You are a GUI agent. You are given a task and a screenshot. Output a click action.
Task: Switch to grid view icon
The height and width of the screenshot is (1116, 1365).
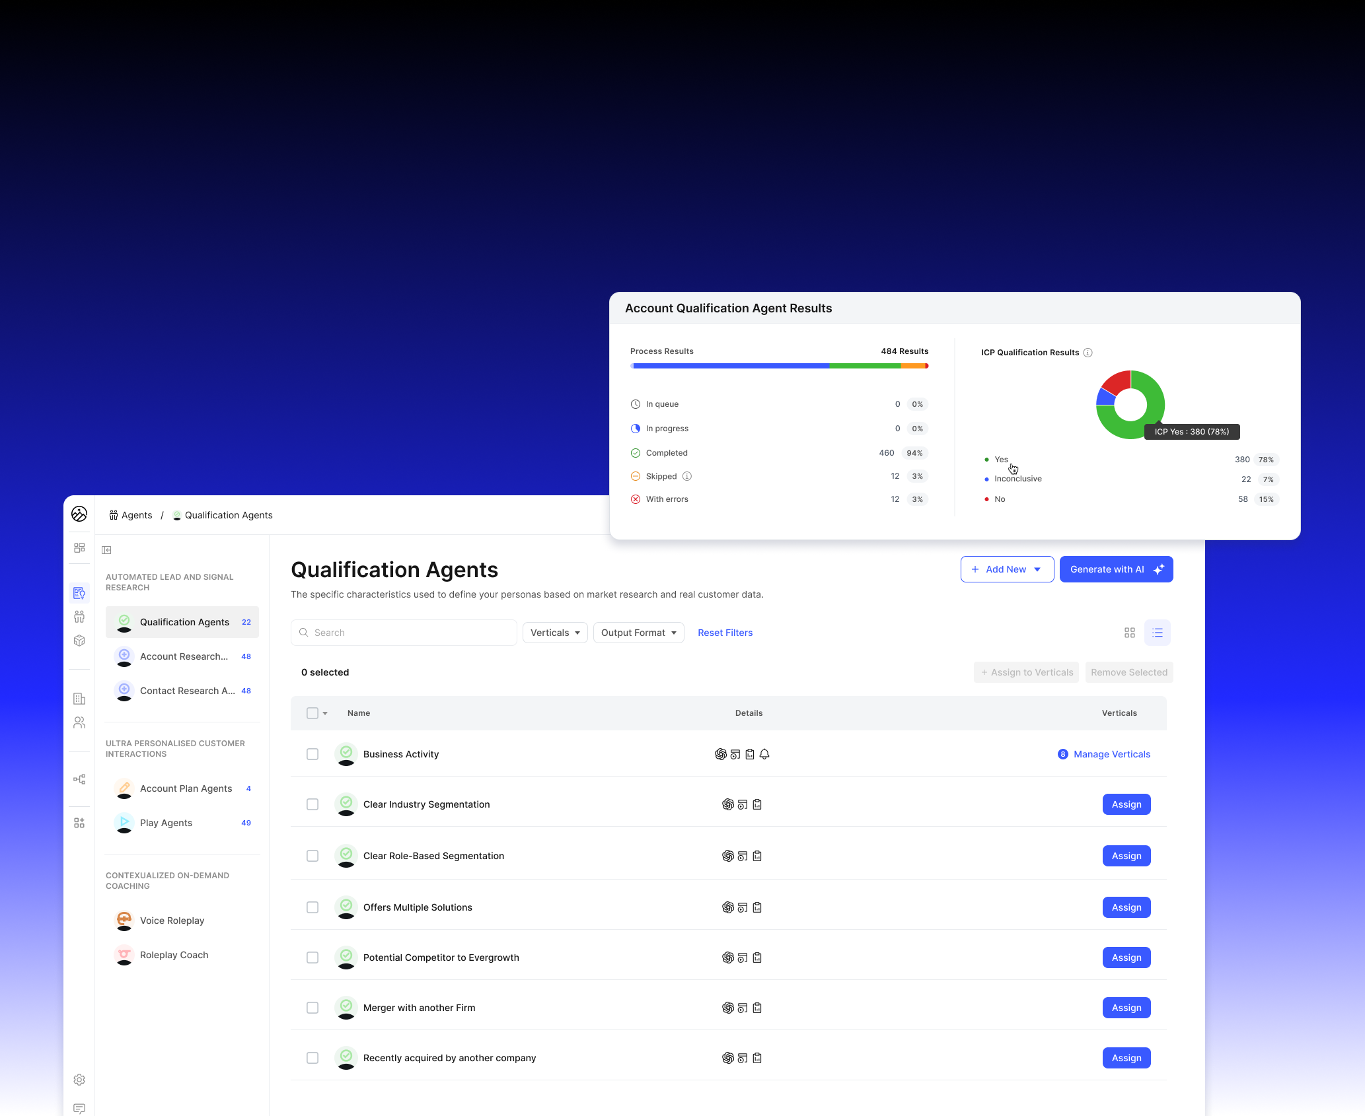click(1130, 633)
